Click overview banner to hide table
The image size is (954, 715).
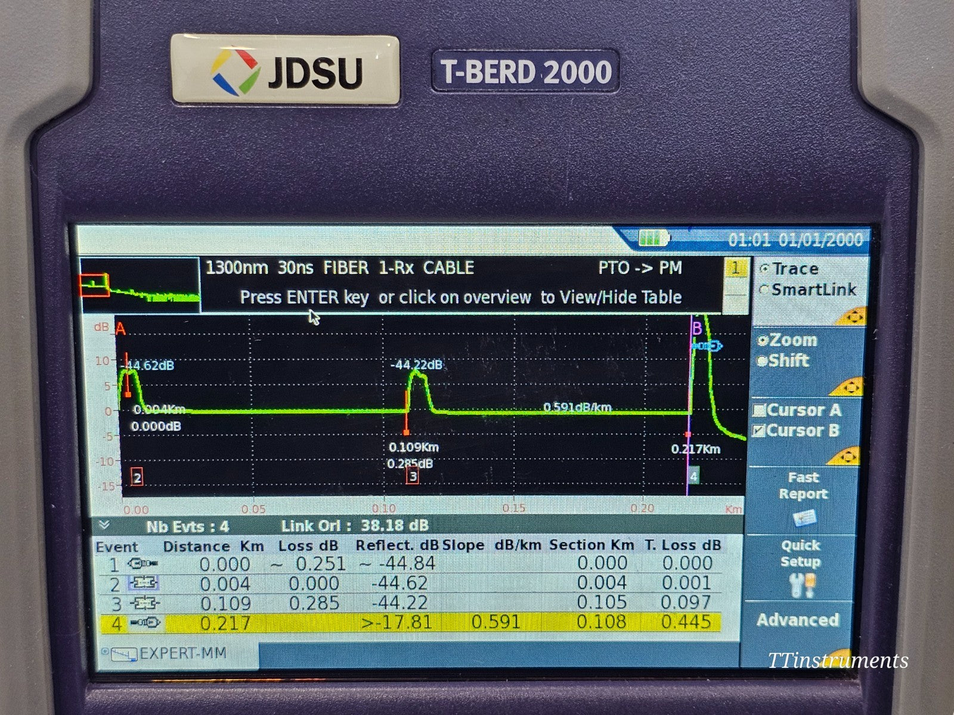(x=463, y=298)
